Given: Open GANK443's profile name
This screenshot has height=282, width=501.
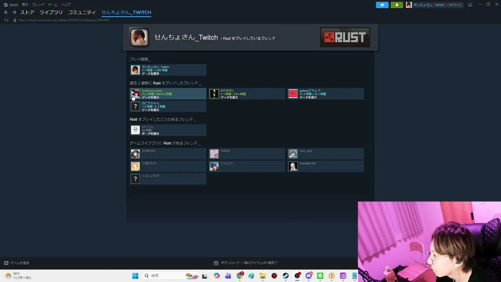Looking at the screenshot, I should click(x=148, y=151).
